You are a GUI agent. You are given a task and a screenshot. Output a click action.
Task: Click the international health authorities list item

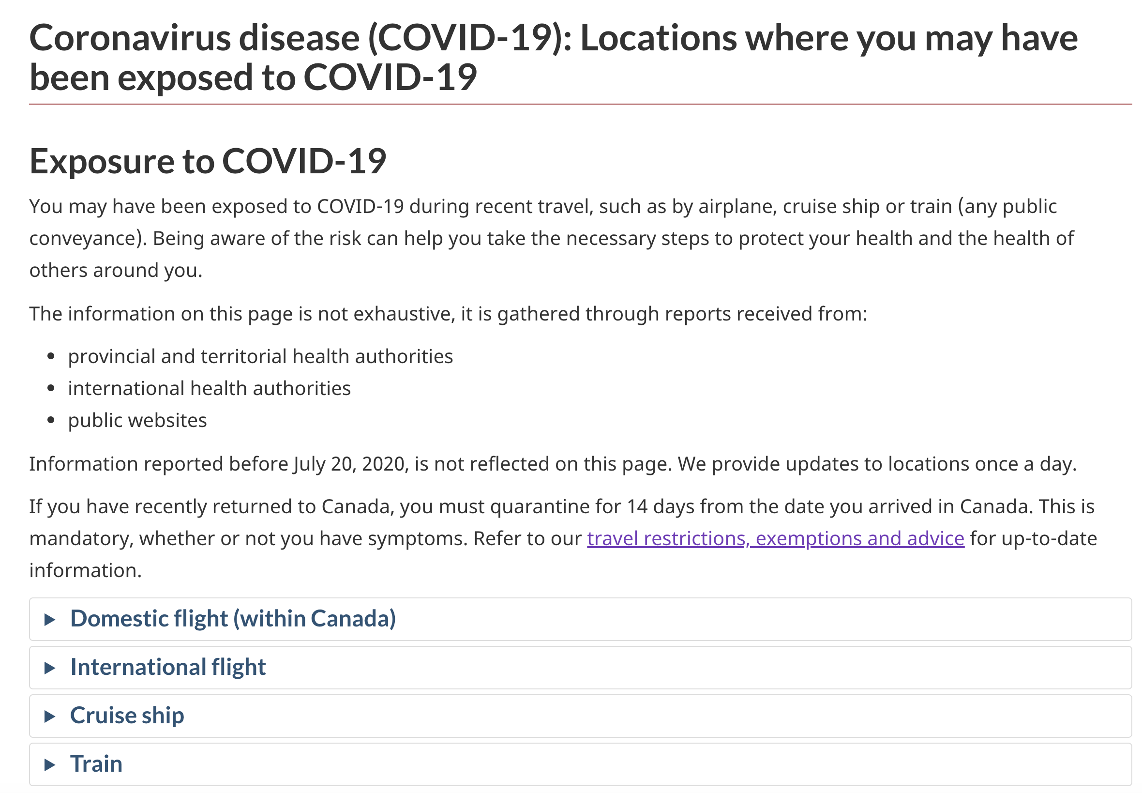point(209,388)
